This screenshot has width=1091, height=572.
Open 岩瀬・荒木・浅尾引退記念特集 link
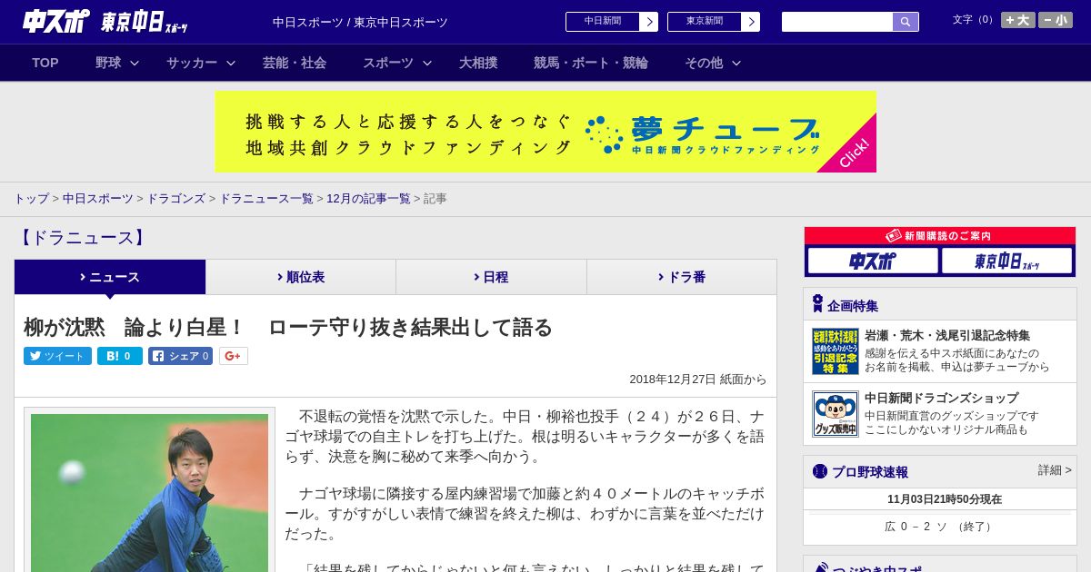pos(947,335)
